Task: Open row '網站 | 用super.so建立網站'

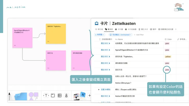Action: point(126,89)
